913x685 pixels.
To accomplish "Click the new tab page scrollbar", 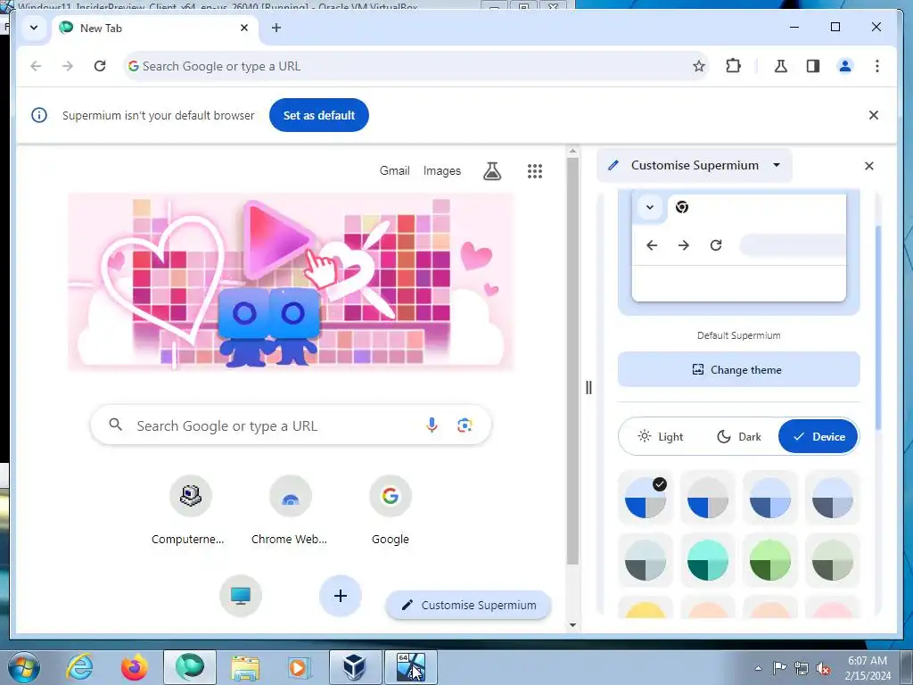I will [x=572, y=361].
